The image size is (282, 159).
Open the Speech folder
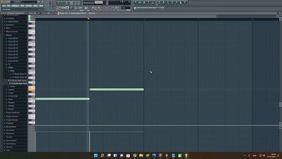click(9, 147)
